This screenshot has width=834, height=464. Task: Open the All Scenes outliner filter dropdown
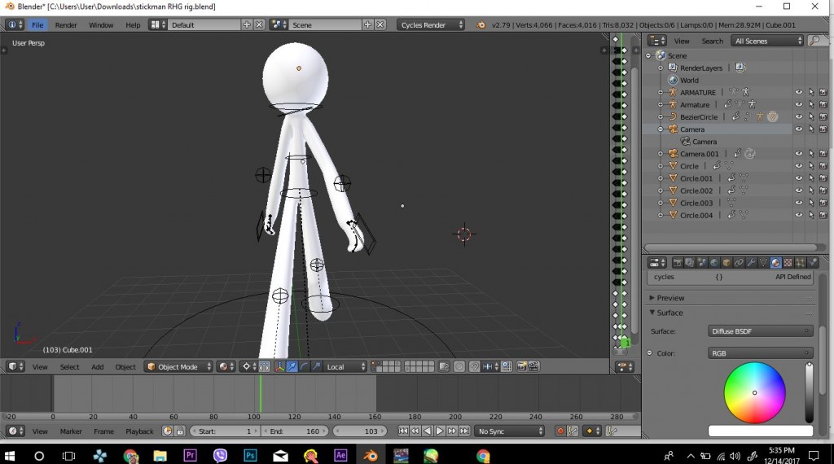pos(767,41)
